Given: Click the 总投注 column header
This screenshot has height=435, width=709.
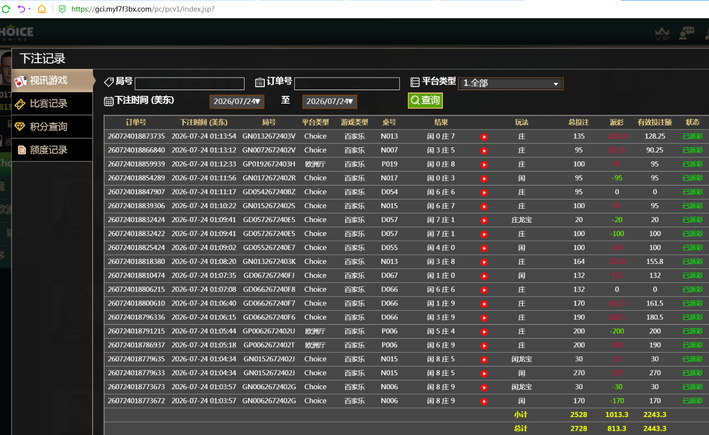Looking at the screenshot, I should tap(579, 122).
